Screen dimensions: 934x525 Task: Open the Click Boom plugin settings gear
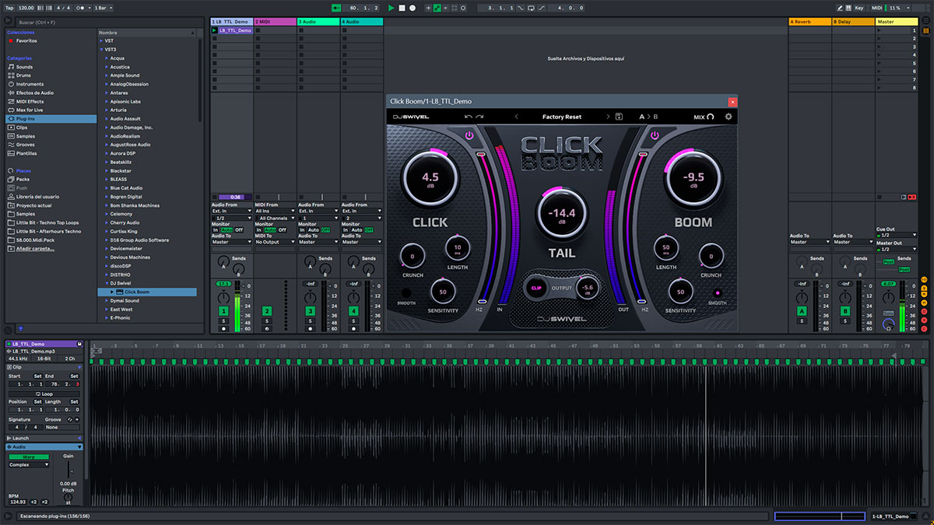pos(729,117)
